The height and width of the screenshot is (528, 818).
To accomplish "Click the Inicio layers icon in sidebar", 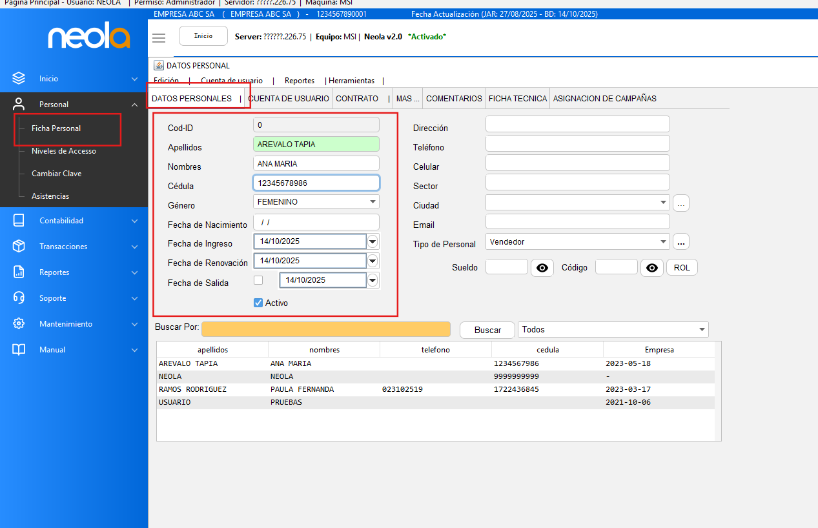I will (x=19, y=79).
